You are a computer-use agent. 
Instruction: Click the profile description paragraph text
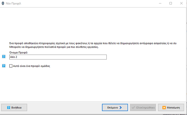click(x=93, y=45)
